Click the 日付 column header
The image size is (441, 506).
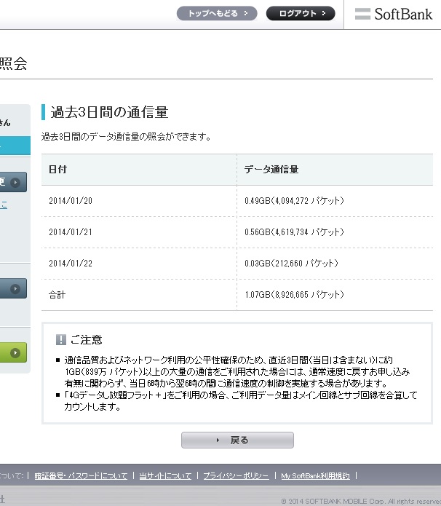[x=58, y=170]
